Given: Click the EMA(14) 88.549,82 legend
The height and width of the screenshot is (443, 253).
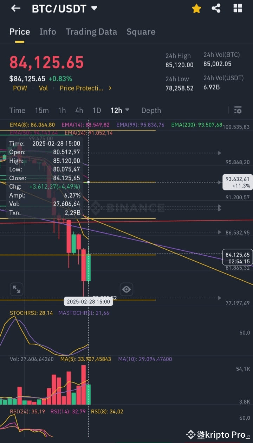Looking at the screenshot, I should tap(85, 125).
